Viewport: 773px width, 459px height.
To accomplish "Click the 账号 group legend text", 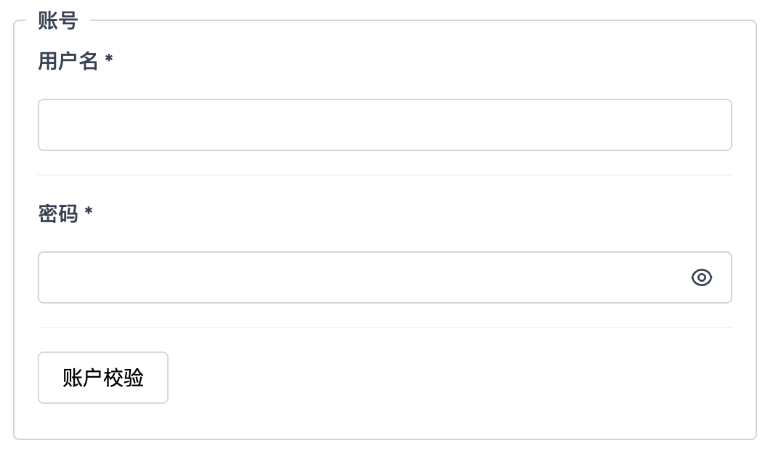I will [x=57, y=21].
